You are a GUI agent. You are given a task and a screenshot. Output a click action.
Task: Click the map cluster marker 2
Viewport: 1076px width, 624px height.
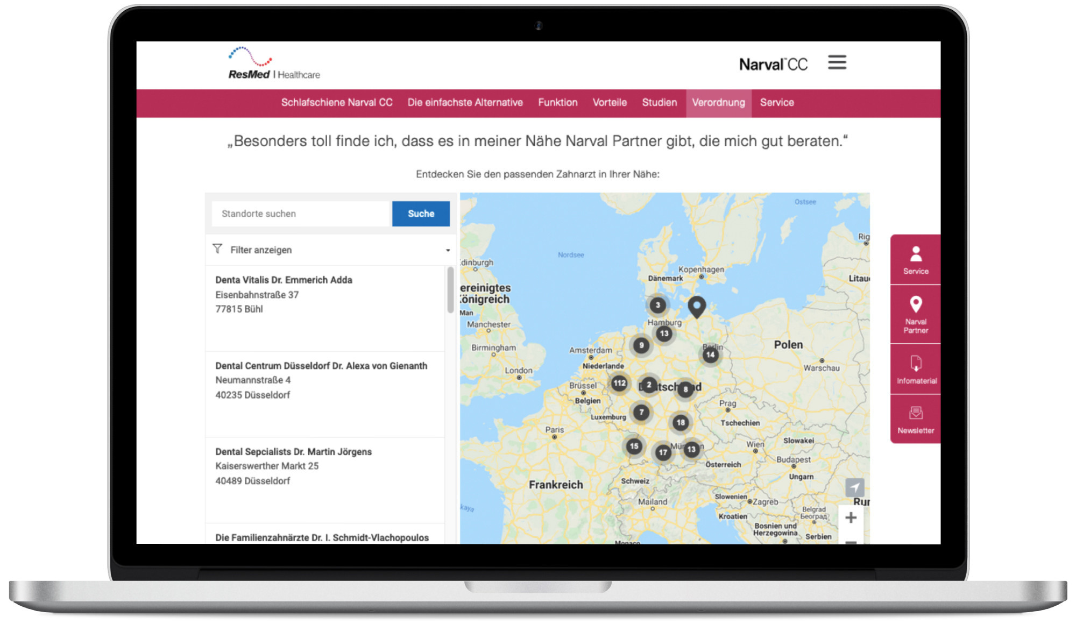(x=649, y=385)
